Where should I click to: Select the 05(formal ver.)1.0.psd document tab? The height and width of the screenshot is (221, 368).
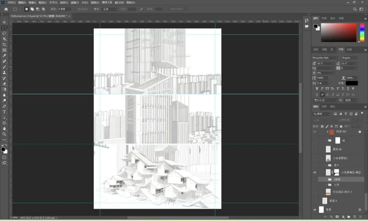pos(39,16)
